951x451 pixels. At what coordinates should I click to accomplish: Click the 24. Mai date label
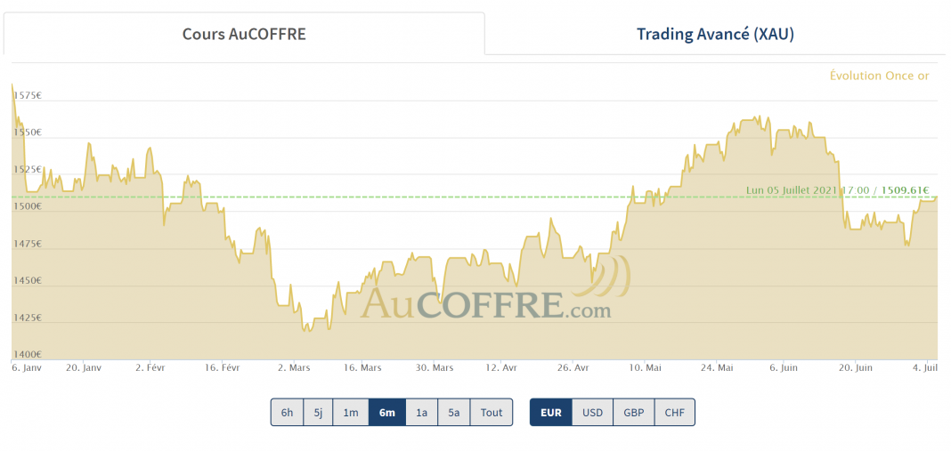(716, 367)
